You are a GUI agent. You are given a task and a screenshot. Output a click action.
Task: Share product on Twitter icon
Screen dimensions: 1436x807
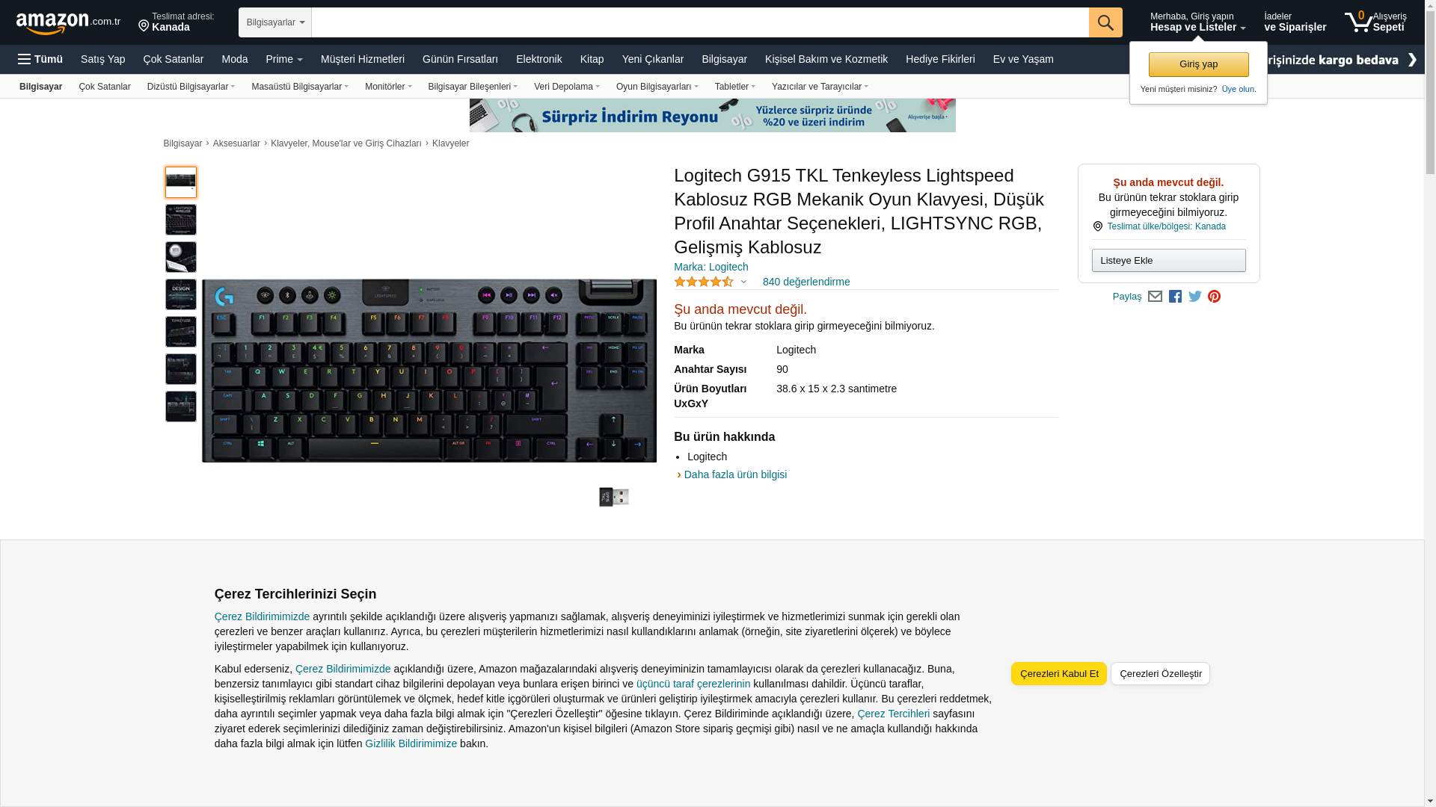click(x=1195, y=297)
